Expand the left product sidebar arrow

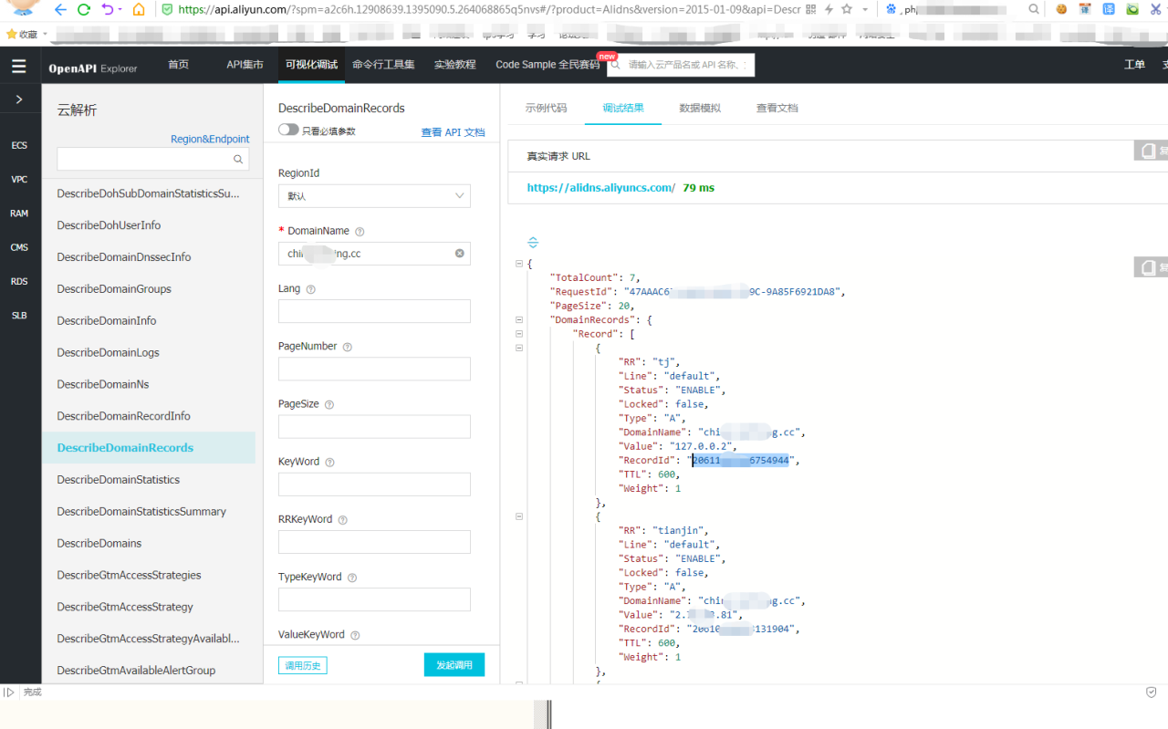[19, 99]
